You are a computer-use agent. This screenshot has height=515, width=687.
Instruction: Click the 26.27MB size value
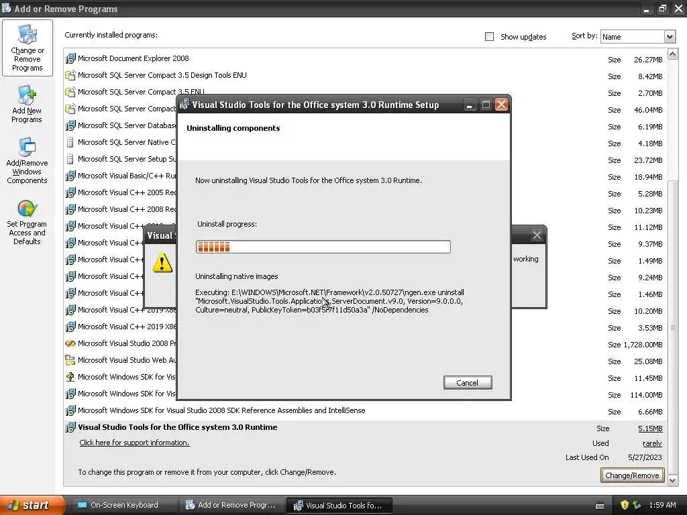point(648,60)
